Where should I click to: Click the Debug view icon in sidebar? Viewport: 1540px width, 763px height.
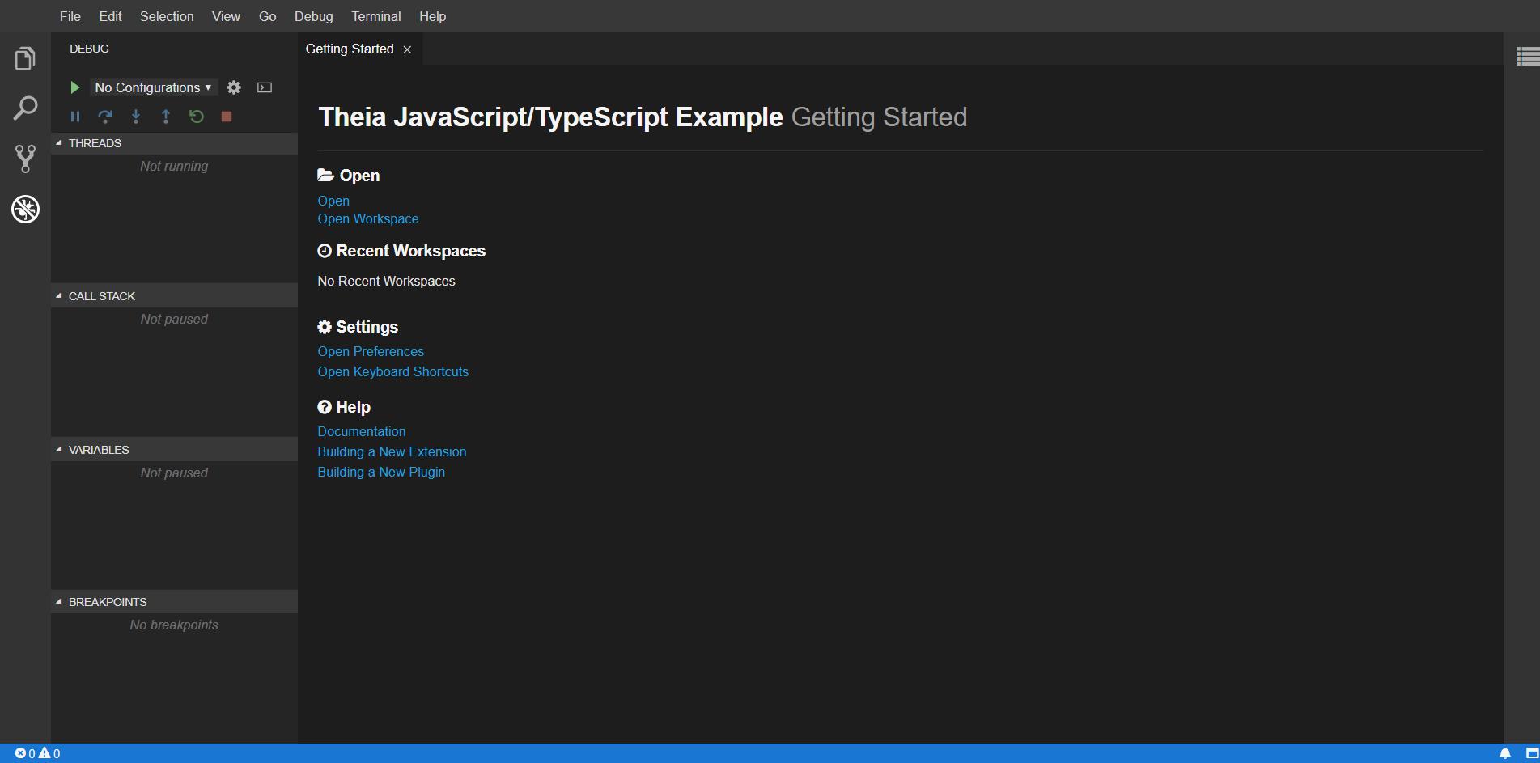click(x=25, y=210)
